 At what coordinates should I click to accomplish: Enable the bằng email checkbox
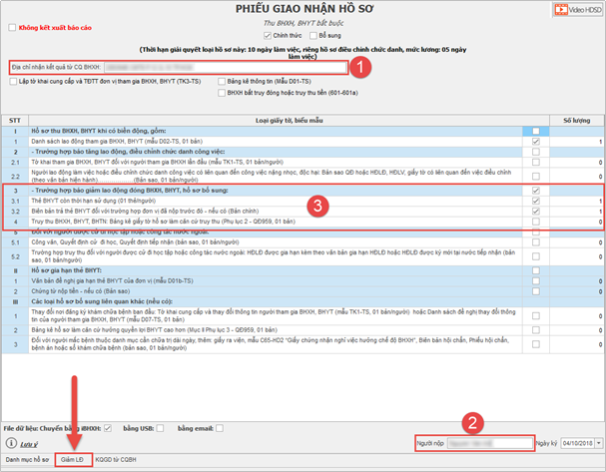pos(219,428)
